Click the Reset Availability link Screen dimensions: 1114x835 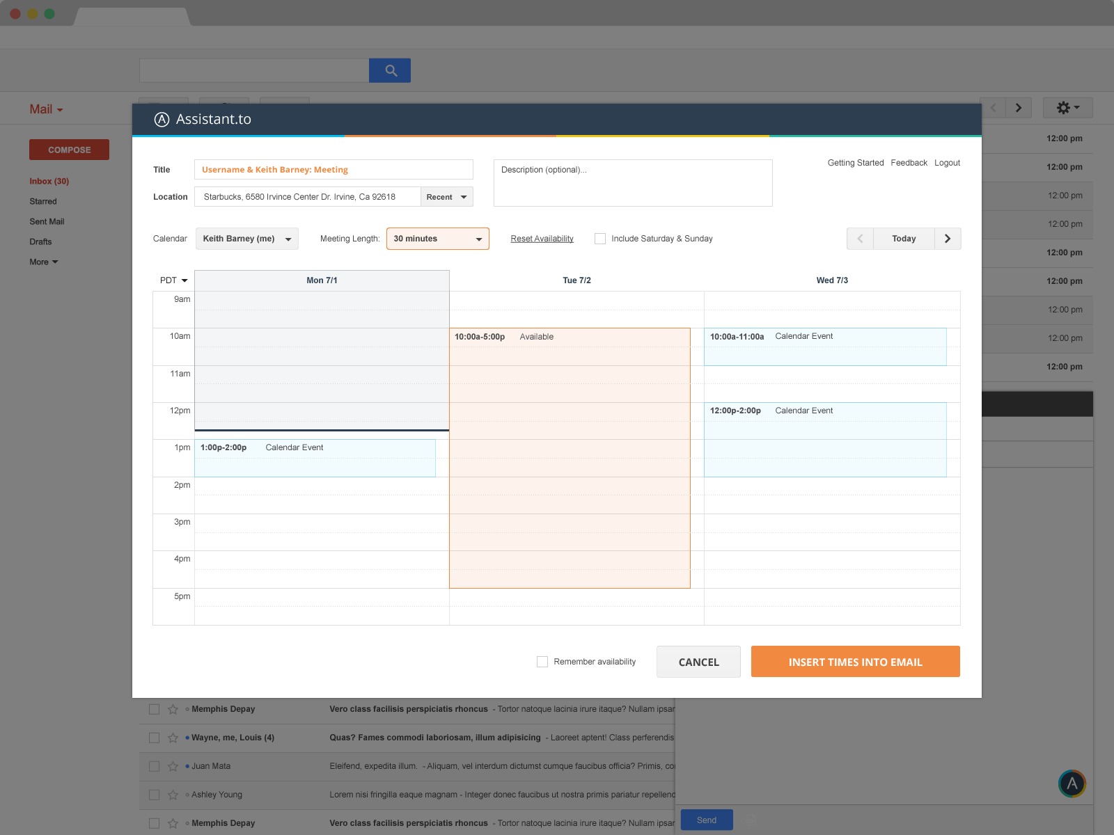tap(542, 239)
